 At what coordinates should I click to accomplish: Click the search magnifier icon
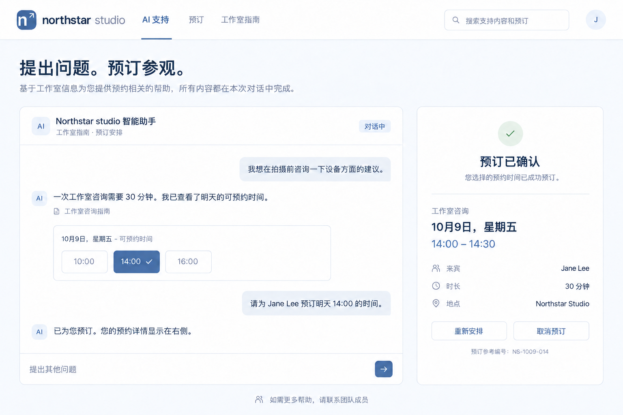pos(456,20)
